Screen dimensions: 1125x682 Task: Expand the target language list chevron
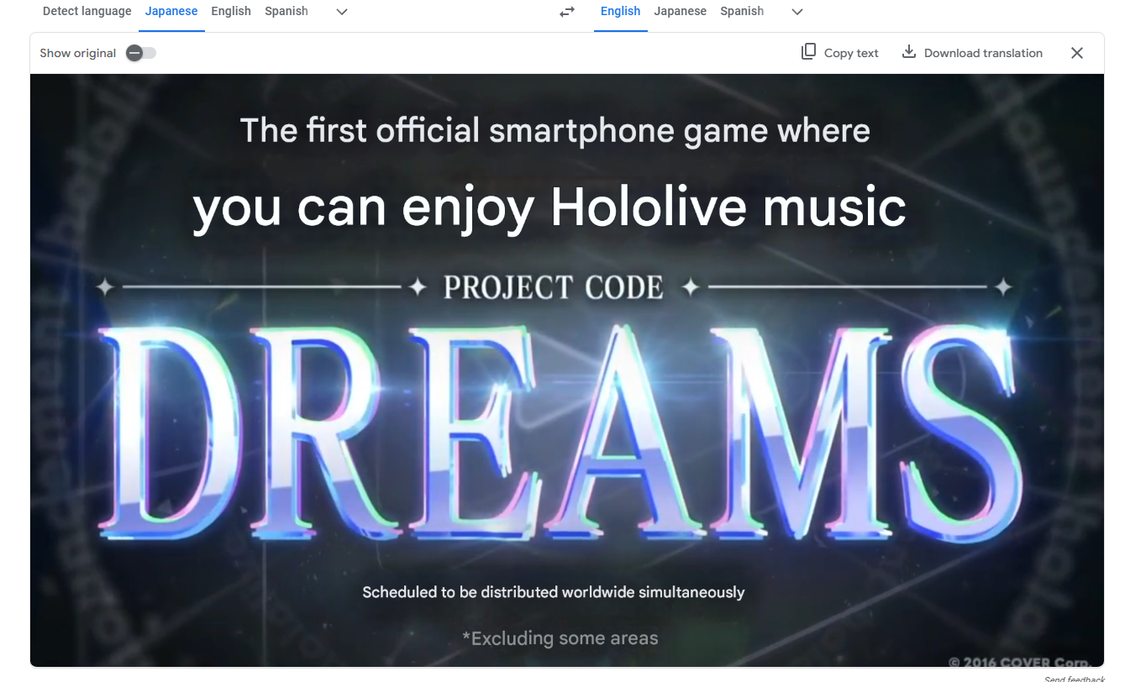pyautogui.click(x=797, y=12)
